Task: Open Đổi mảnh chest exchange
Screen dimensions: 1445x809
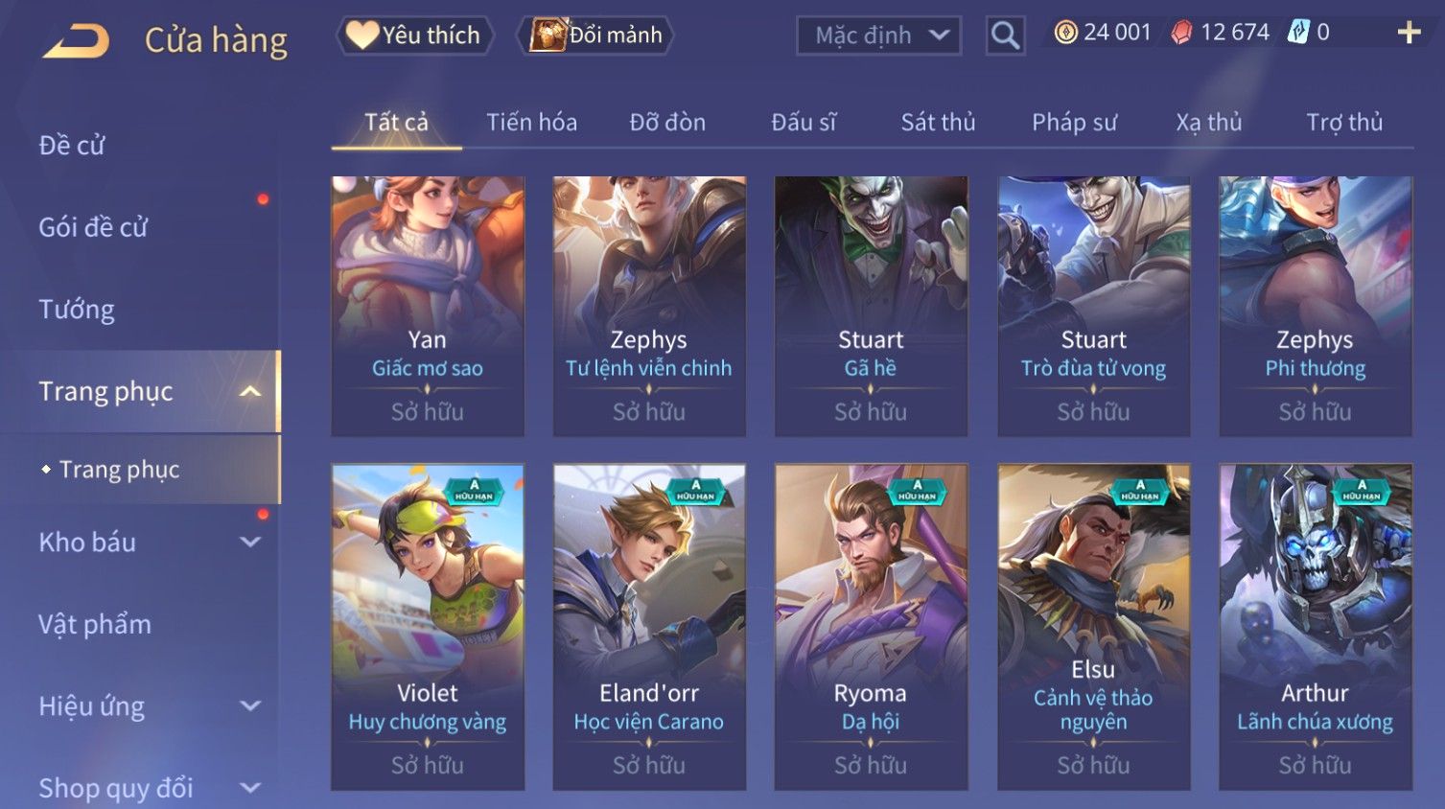Action: [595, 35]
